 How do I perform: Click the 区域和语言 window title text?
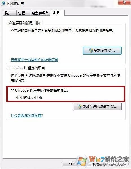pyautogui.click(x=15, y=3)
